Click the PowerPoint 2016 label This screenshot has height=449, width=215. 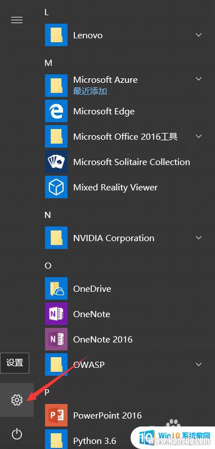click(107, 416)
